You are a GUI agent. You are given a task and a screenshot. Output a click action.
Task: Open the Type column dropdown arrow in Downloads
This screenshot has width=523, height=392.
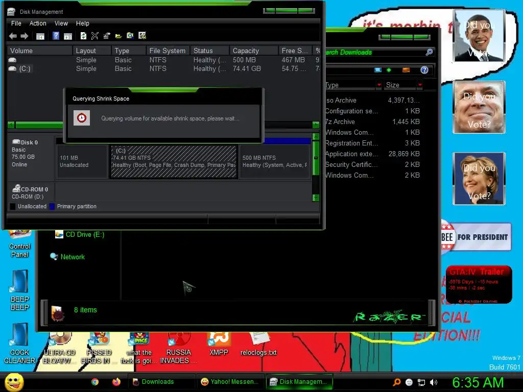point(379,85)
